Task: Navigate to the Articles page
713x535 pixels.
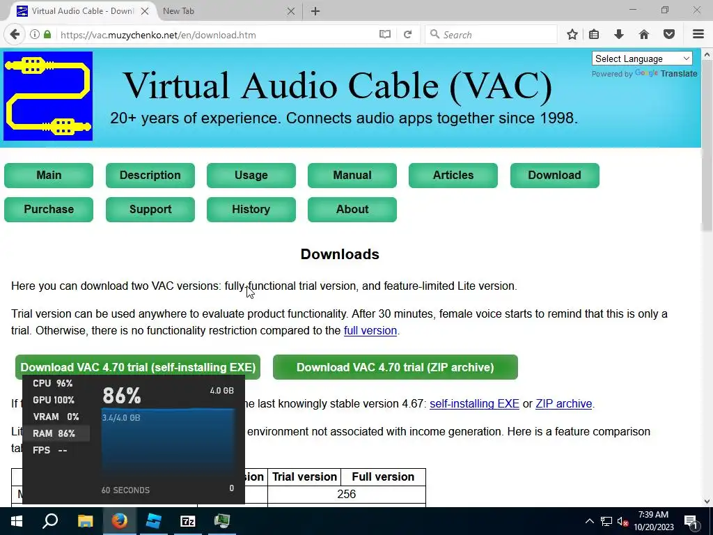Action: point(453,175)
